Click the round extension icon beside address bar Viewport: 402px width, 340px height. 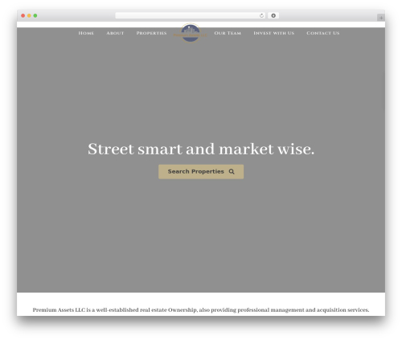273,16
